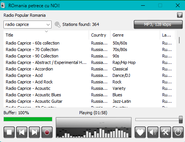Add station to favorites with heart icon
The height and width of the screenshot is (142, 185).
tap(140, 132)
